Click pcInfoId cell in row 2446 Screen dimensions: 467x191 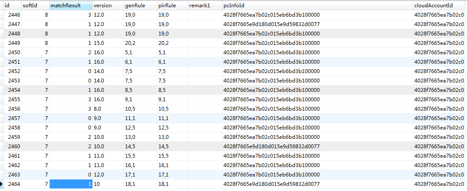318,15
